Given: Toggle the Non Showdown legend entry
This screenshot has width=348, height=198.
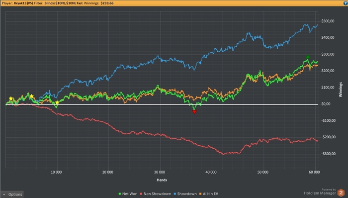Looking at the screenshot, I should coord(156,194).
